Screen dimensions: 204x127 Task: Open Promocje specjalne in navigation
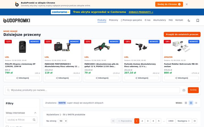(x=131, y=20)
